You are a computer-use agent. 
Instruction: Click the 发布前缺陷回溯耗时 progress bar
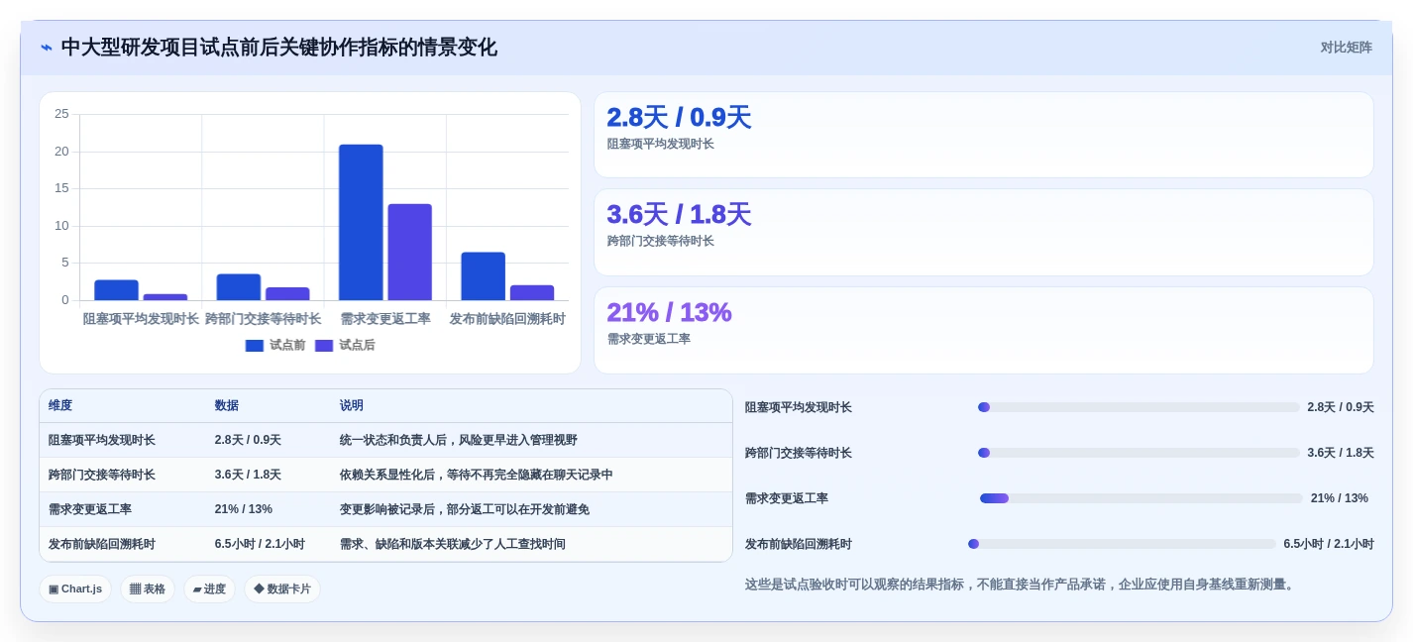coord(1122,544)
